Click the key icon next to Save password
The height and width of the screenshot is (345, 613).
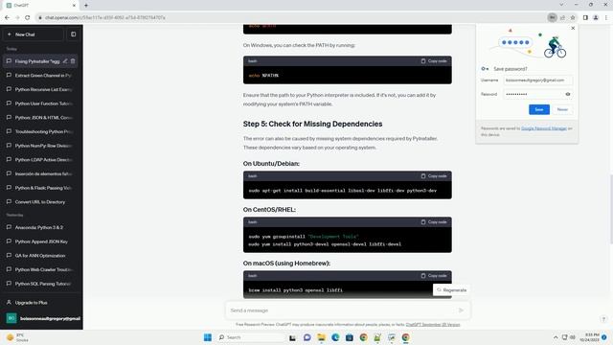pyautogui.click(x=485, y=69)
